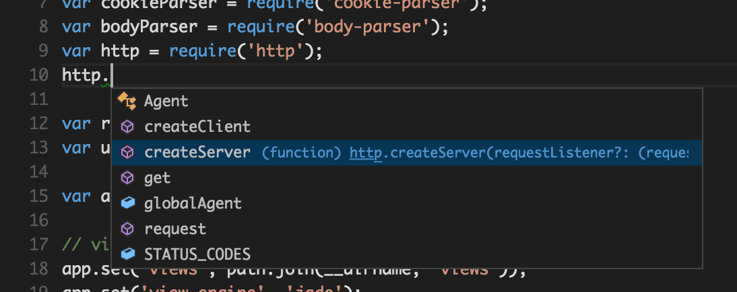
Task: Select the Agent suggestion label
Action: click(166, 102)
